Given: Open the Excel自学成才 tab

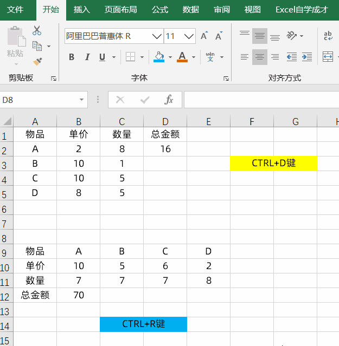Looking at the screenshot, I should [x=302, y=10].
